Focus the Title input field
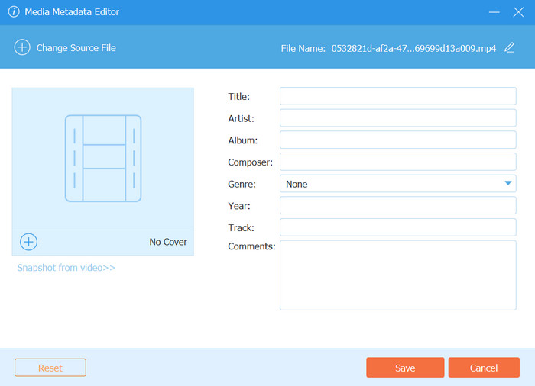This screenshot has height=386, width=535. 397,96
